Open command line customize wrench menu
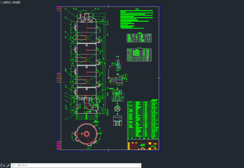The image size is (244, 168). (x=8, y=166)
